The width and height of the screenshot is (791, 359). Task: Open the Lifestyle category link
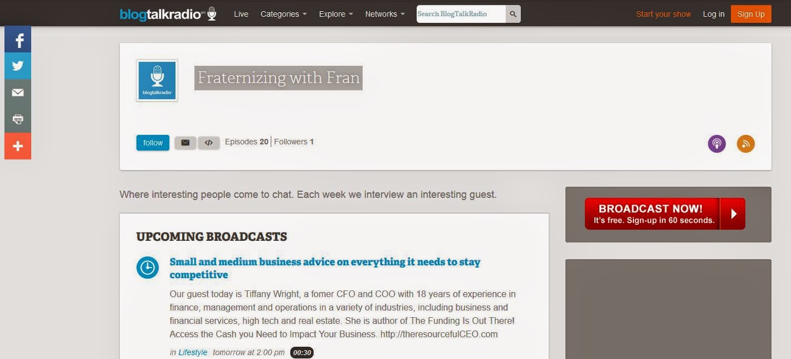[x=193, y=352]
